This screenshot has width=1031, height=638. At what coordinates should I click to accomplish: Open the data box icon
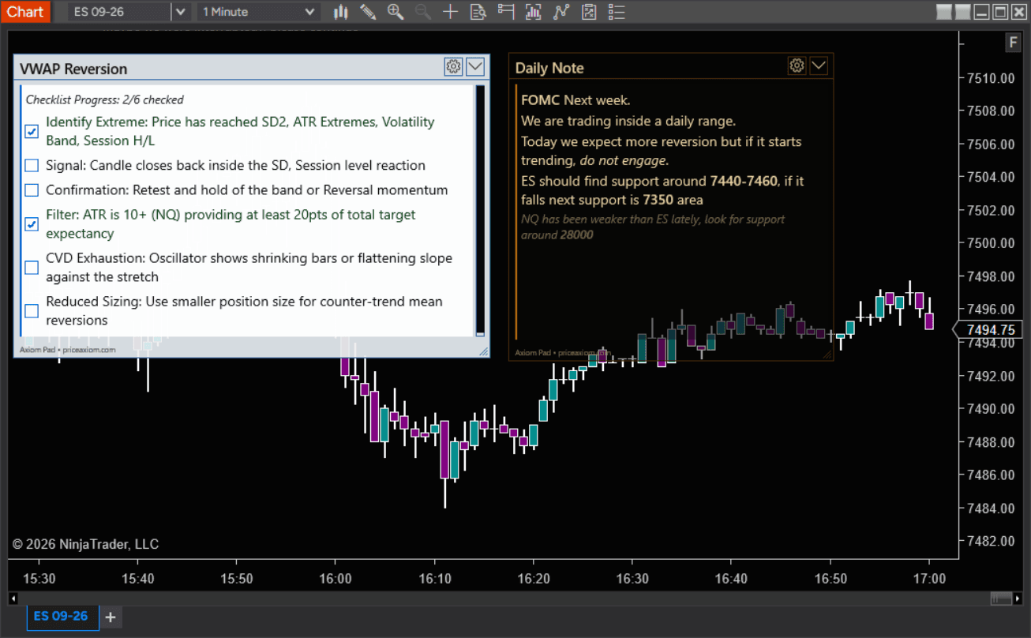coord(478,12)
